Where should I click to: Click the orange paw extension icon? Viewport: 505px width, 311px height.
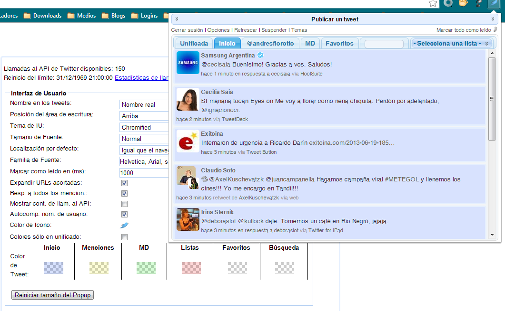tap(463, 3)
